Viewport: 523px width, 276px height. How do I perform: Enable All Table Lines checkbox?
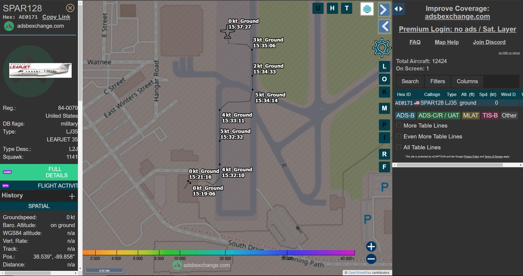[x=399, y=147]
